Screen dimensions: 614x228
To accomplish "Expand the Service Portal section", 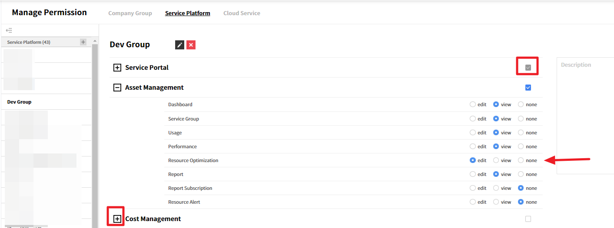I will pyautogui.click(x=117, y=68).
